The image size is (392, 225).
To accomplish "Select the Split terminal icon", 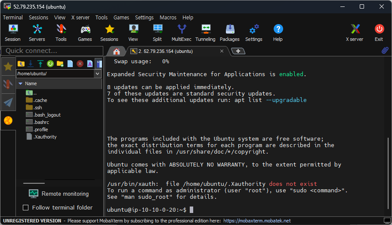I will coord(157,33).
